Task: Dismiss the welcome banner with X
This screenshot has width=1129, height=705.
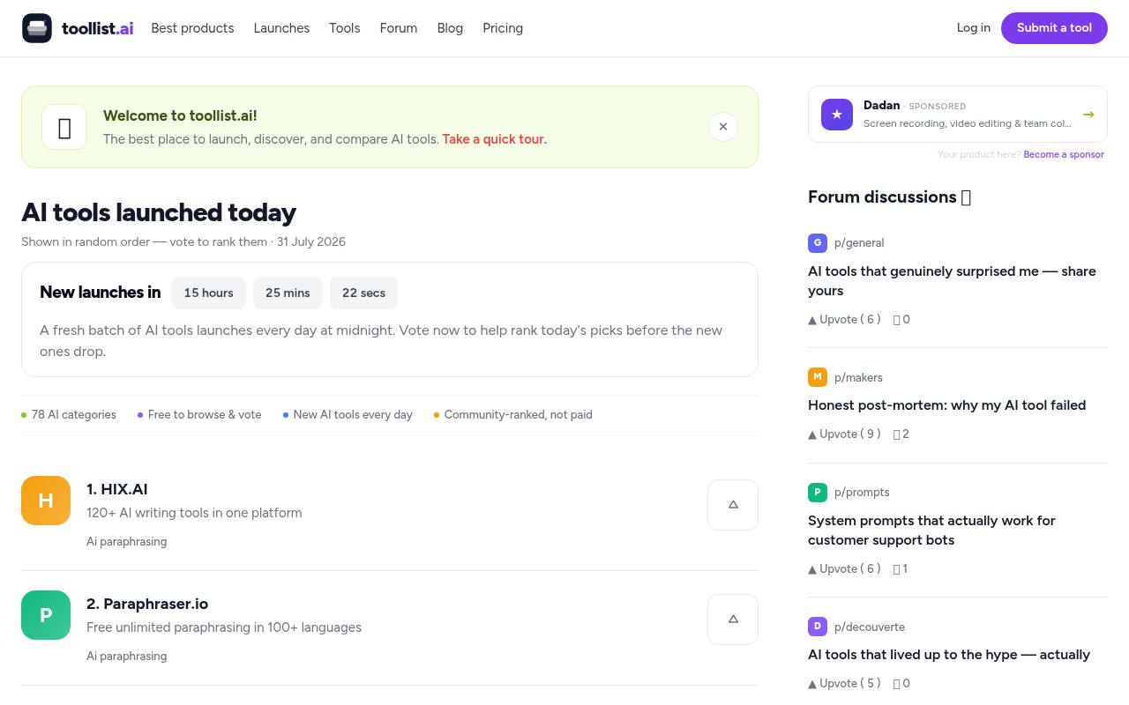Action: tap(723, 127)
